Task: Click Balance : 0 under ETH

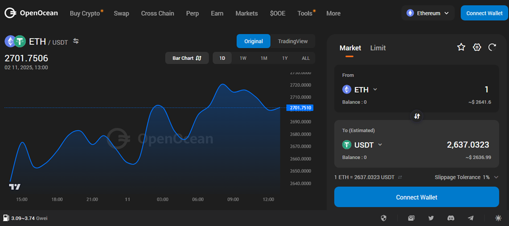Action: pos(354,102)
